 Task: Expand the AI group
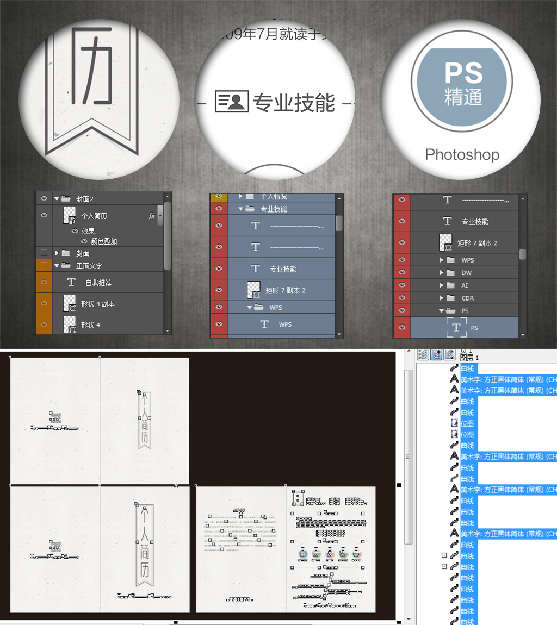point(441,285)
